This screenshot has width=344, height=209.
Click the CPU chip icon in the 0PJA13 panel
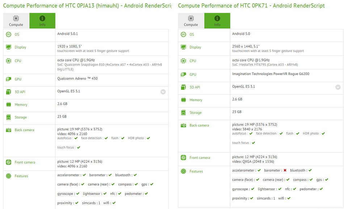point(9,61)
